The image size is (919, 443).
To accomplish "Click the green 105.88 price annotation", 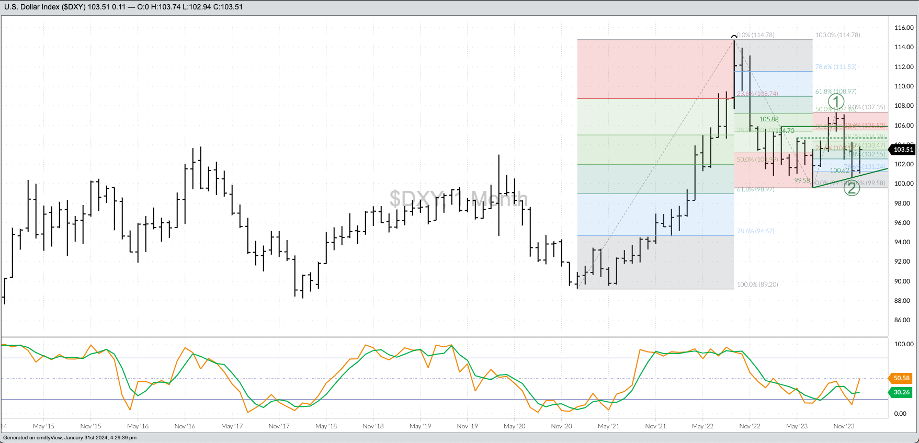I will pyautogui.click(x=768, y=119).
